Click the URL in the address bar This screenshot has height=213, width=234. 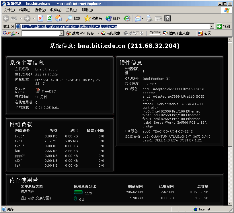point(69,27)
